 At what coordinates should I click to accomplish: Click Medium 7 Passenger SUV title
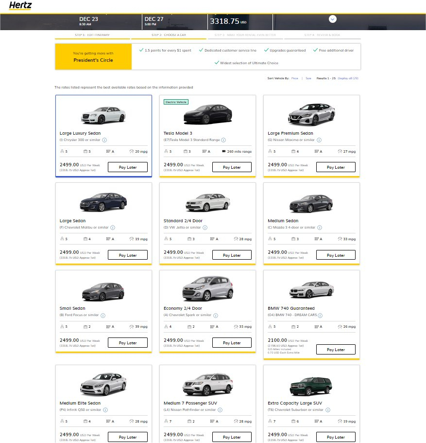coord(190,403)
